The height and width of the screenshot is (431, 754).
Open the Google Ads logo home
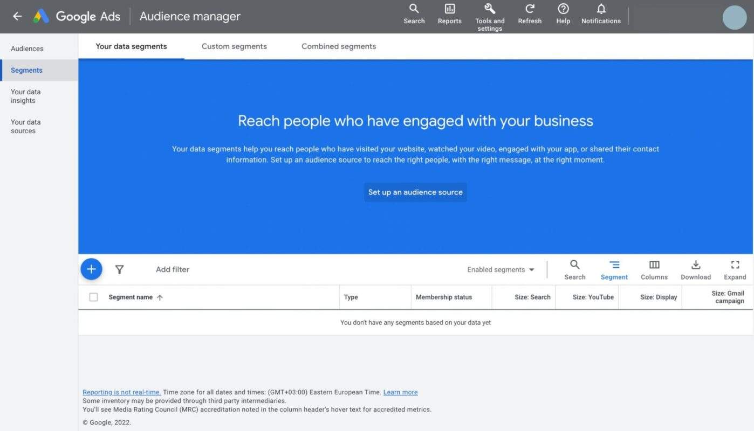click(77, 16)
